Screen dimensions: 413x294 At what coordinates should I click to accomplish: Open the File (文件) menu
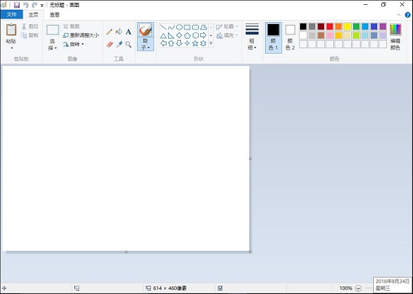point(12,14)
